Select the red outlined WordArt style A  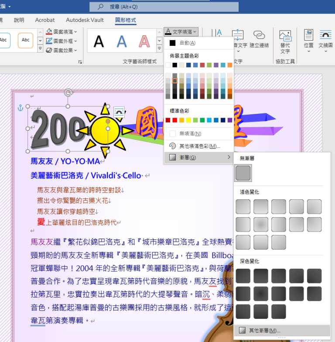coord(144,41)
